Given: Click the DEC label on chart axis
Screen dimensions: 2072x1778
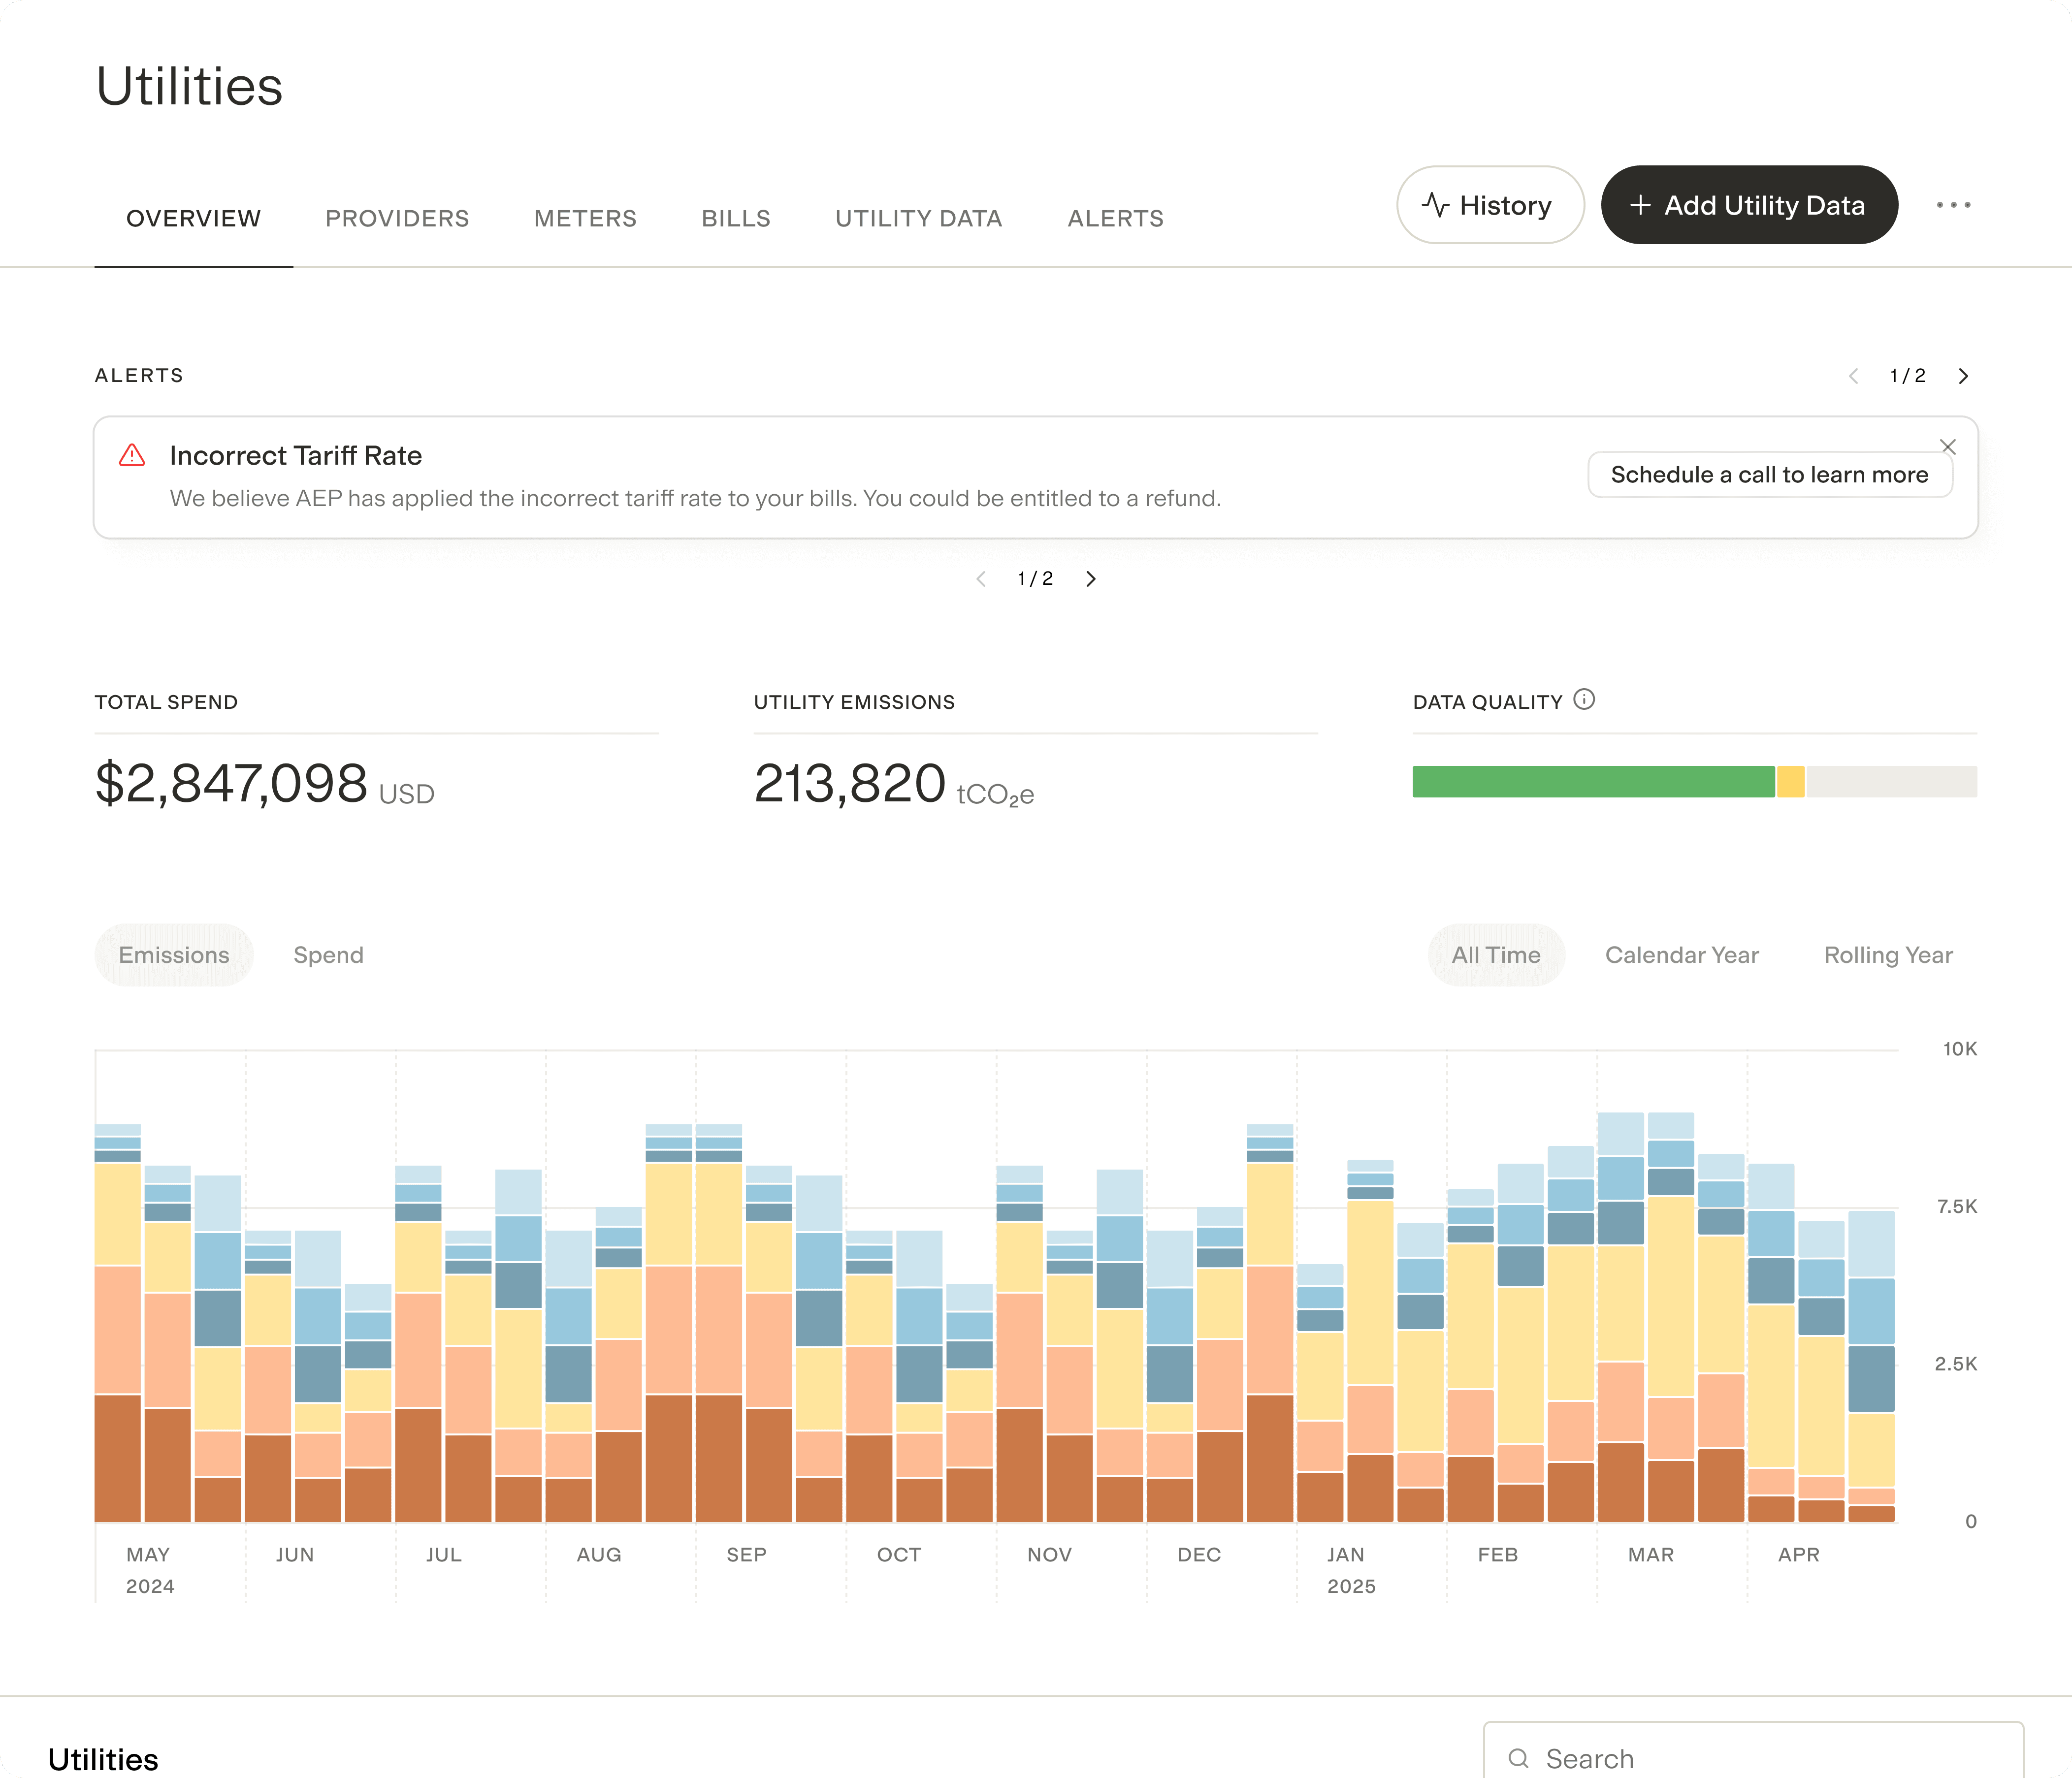Looking at the screenshot, I should pos(1199,1555).
